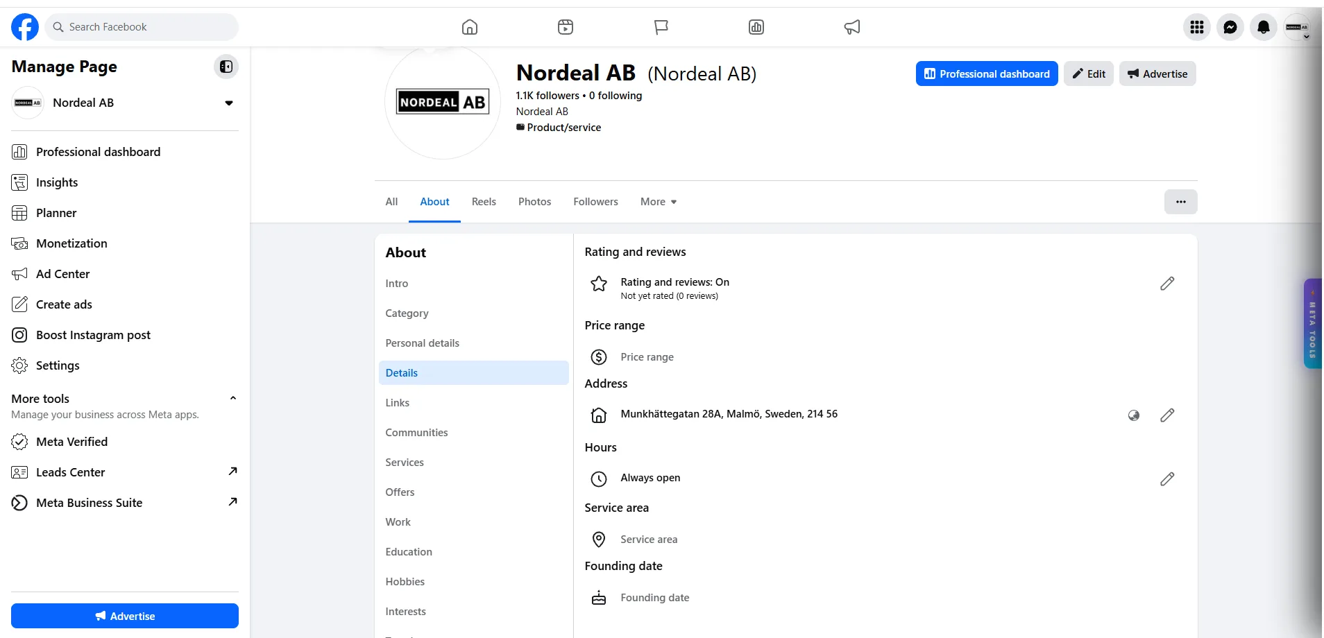The height and width of the screenshot is (638, 1324).
Task: Select Intro in About menu
Action: coord(474,284)
